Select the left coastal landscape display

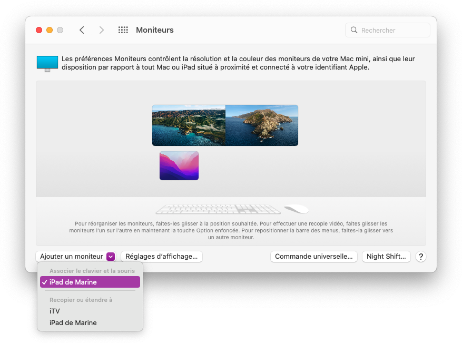189,125
